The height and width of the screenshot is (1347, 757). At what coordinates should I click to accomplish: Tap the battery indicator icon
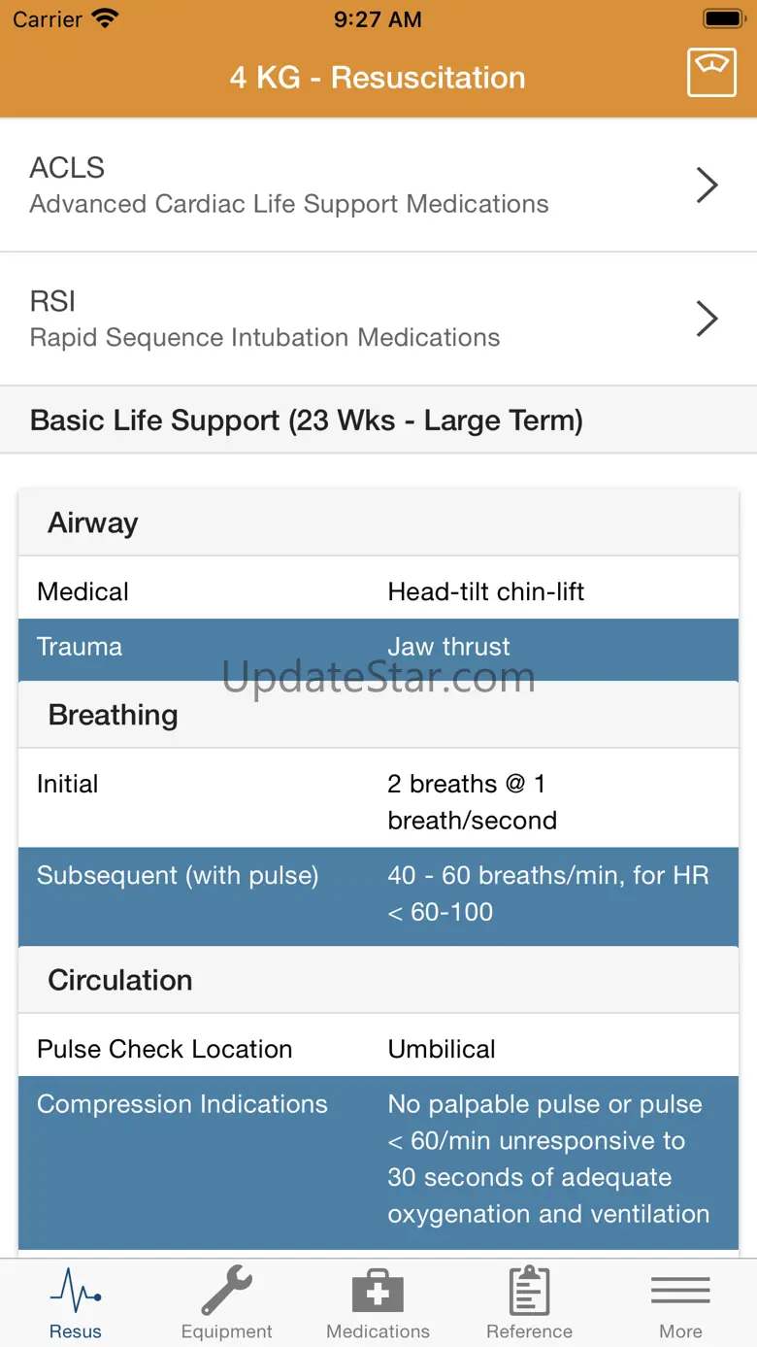tap(723, 18)
